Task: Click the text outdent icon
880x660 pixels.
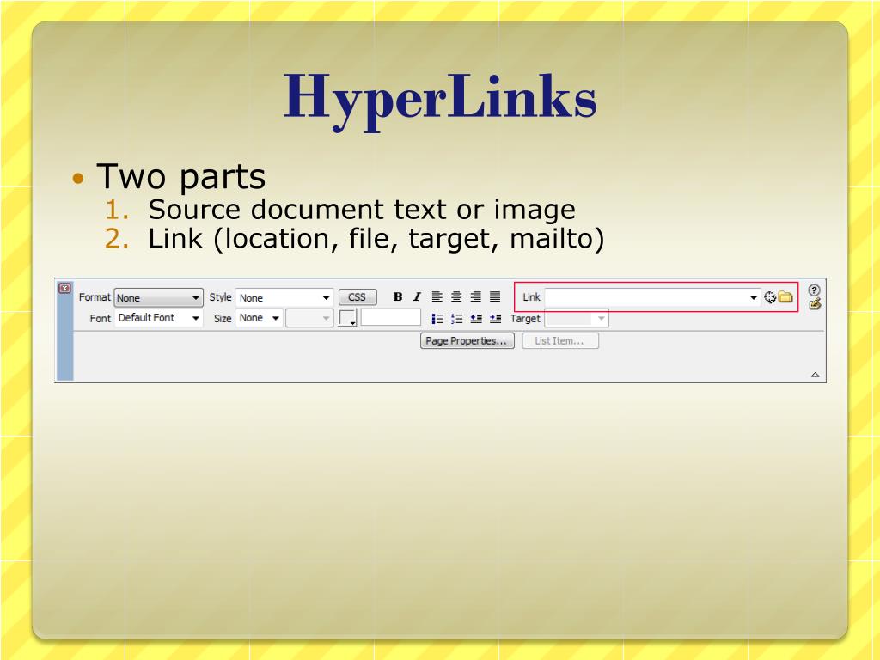Action: click(476, 319)
